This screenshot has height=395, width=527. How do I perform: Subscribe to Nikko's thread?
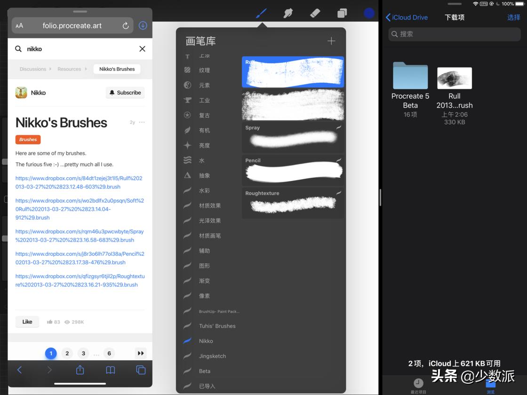pos(125,93)
